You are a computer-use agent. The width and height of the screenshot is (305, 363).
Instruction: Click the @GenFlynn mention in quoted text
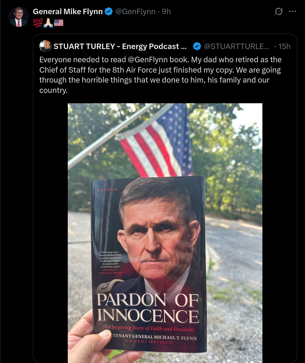[x=147, y=60]
